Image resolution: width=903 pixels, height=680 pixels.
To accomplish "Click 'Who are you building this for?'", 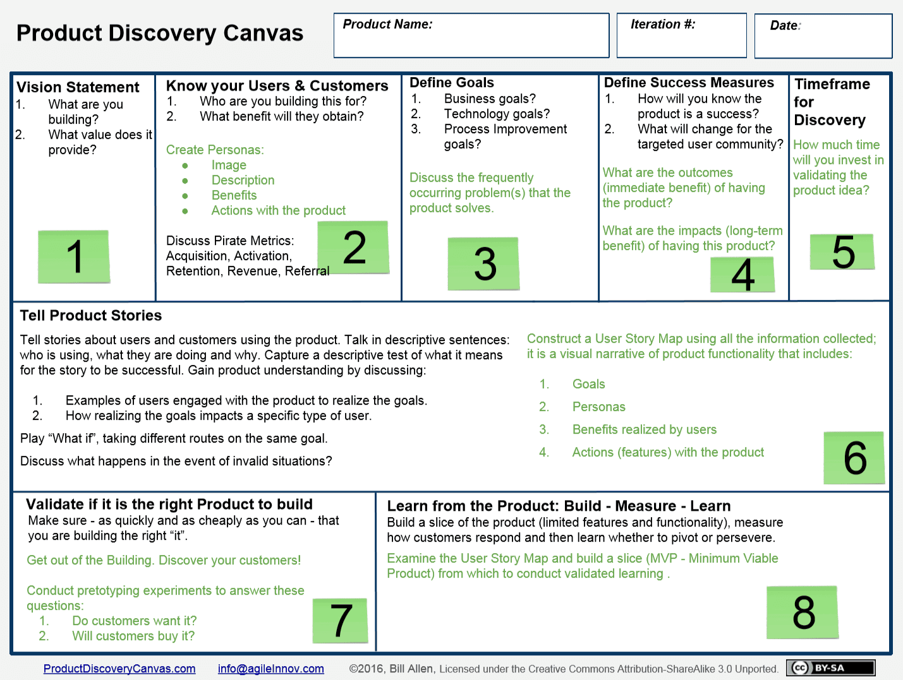I will tap(283, 101).
